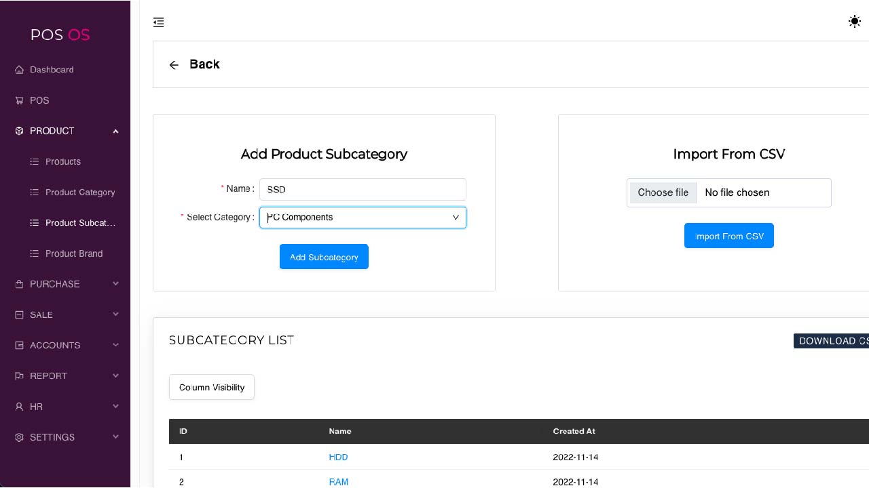Open the Column Visibility options

[211, 387]
